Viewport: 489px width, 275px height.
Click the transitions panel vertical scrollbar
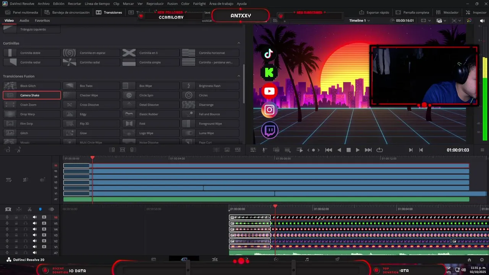244,83
